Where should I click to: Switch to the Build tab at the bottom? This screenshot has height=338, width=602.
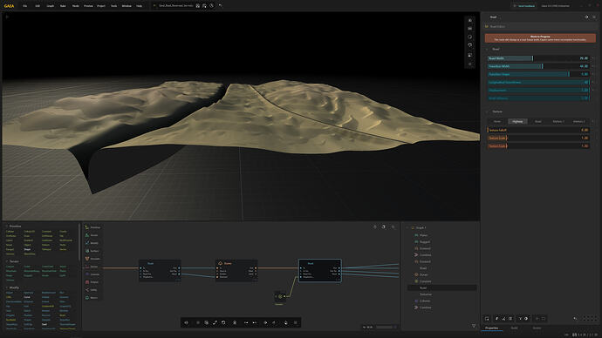pos(514,328)
